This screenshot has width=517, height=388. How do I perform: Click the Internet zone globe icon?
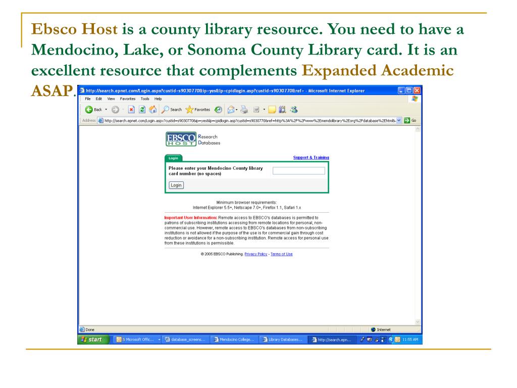[x=373, y=329]
